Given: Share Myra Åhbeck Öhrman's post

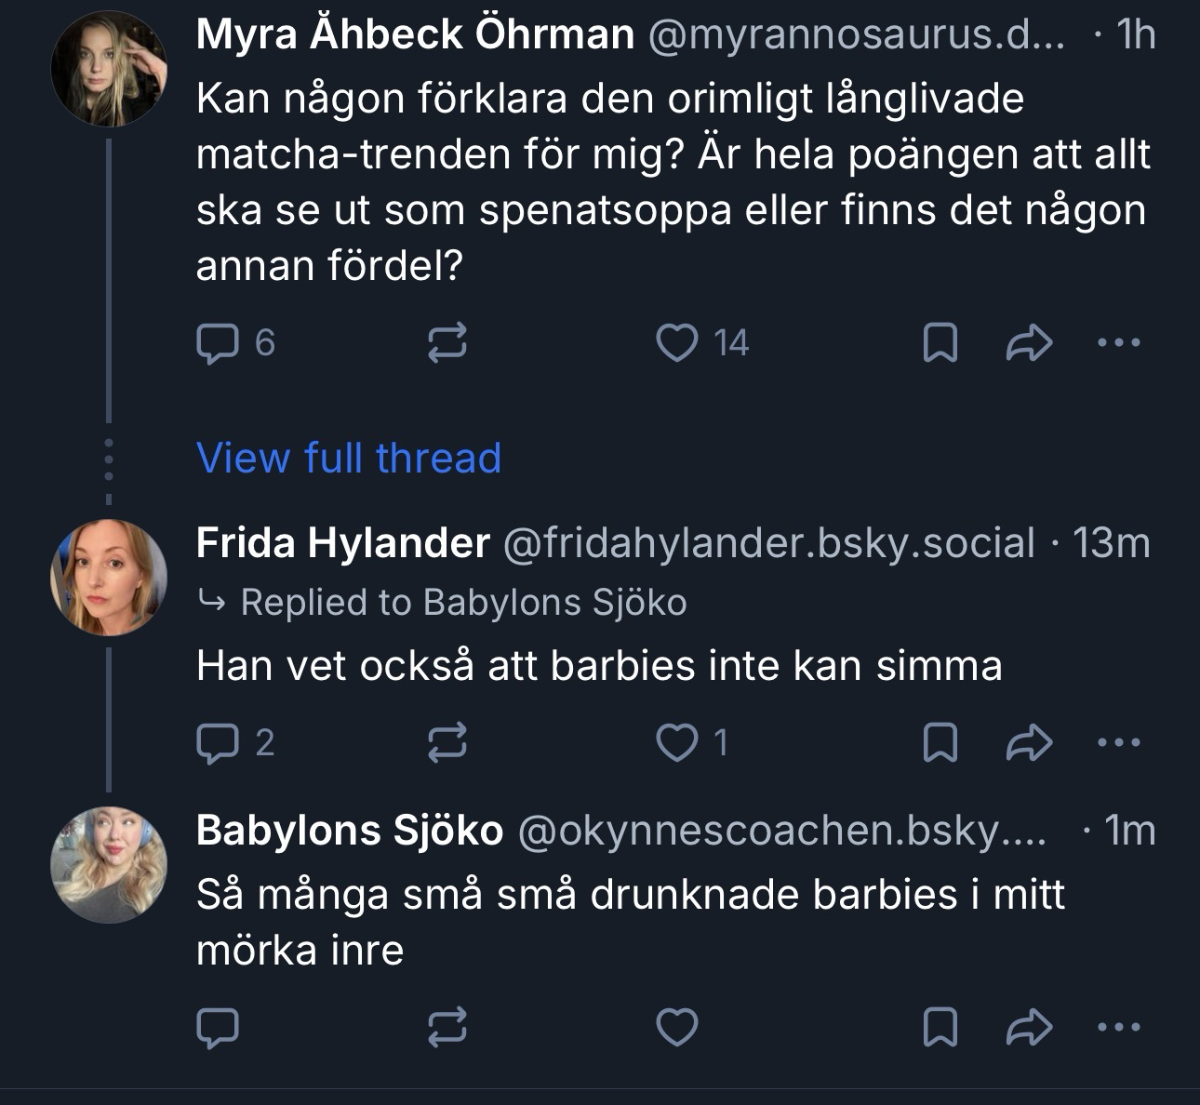Looking at the screenshot, I should tap(1030, 343).
